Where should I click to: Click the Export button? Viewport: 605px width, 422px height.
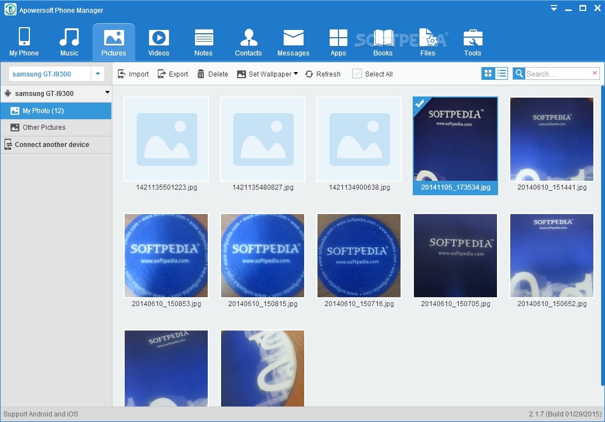tap(173, 74)
